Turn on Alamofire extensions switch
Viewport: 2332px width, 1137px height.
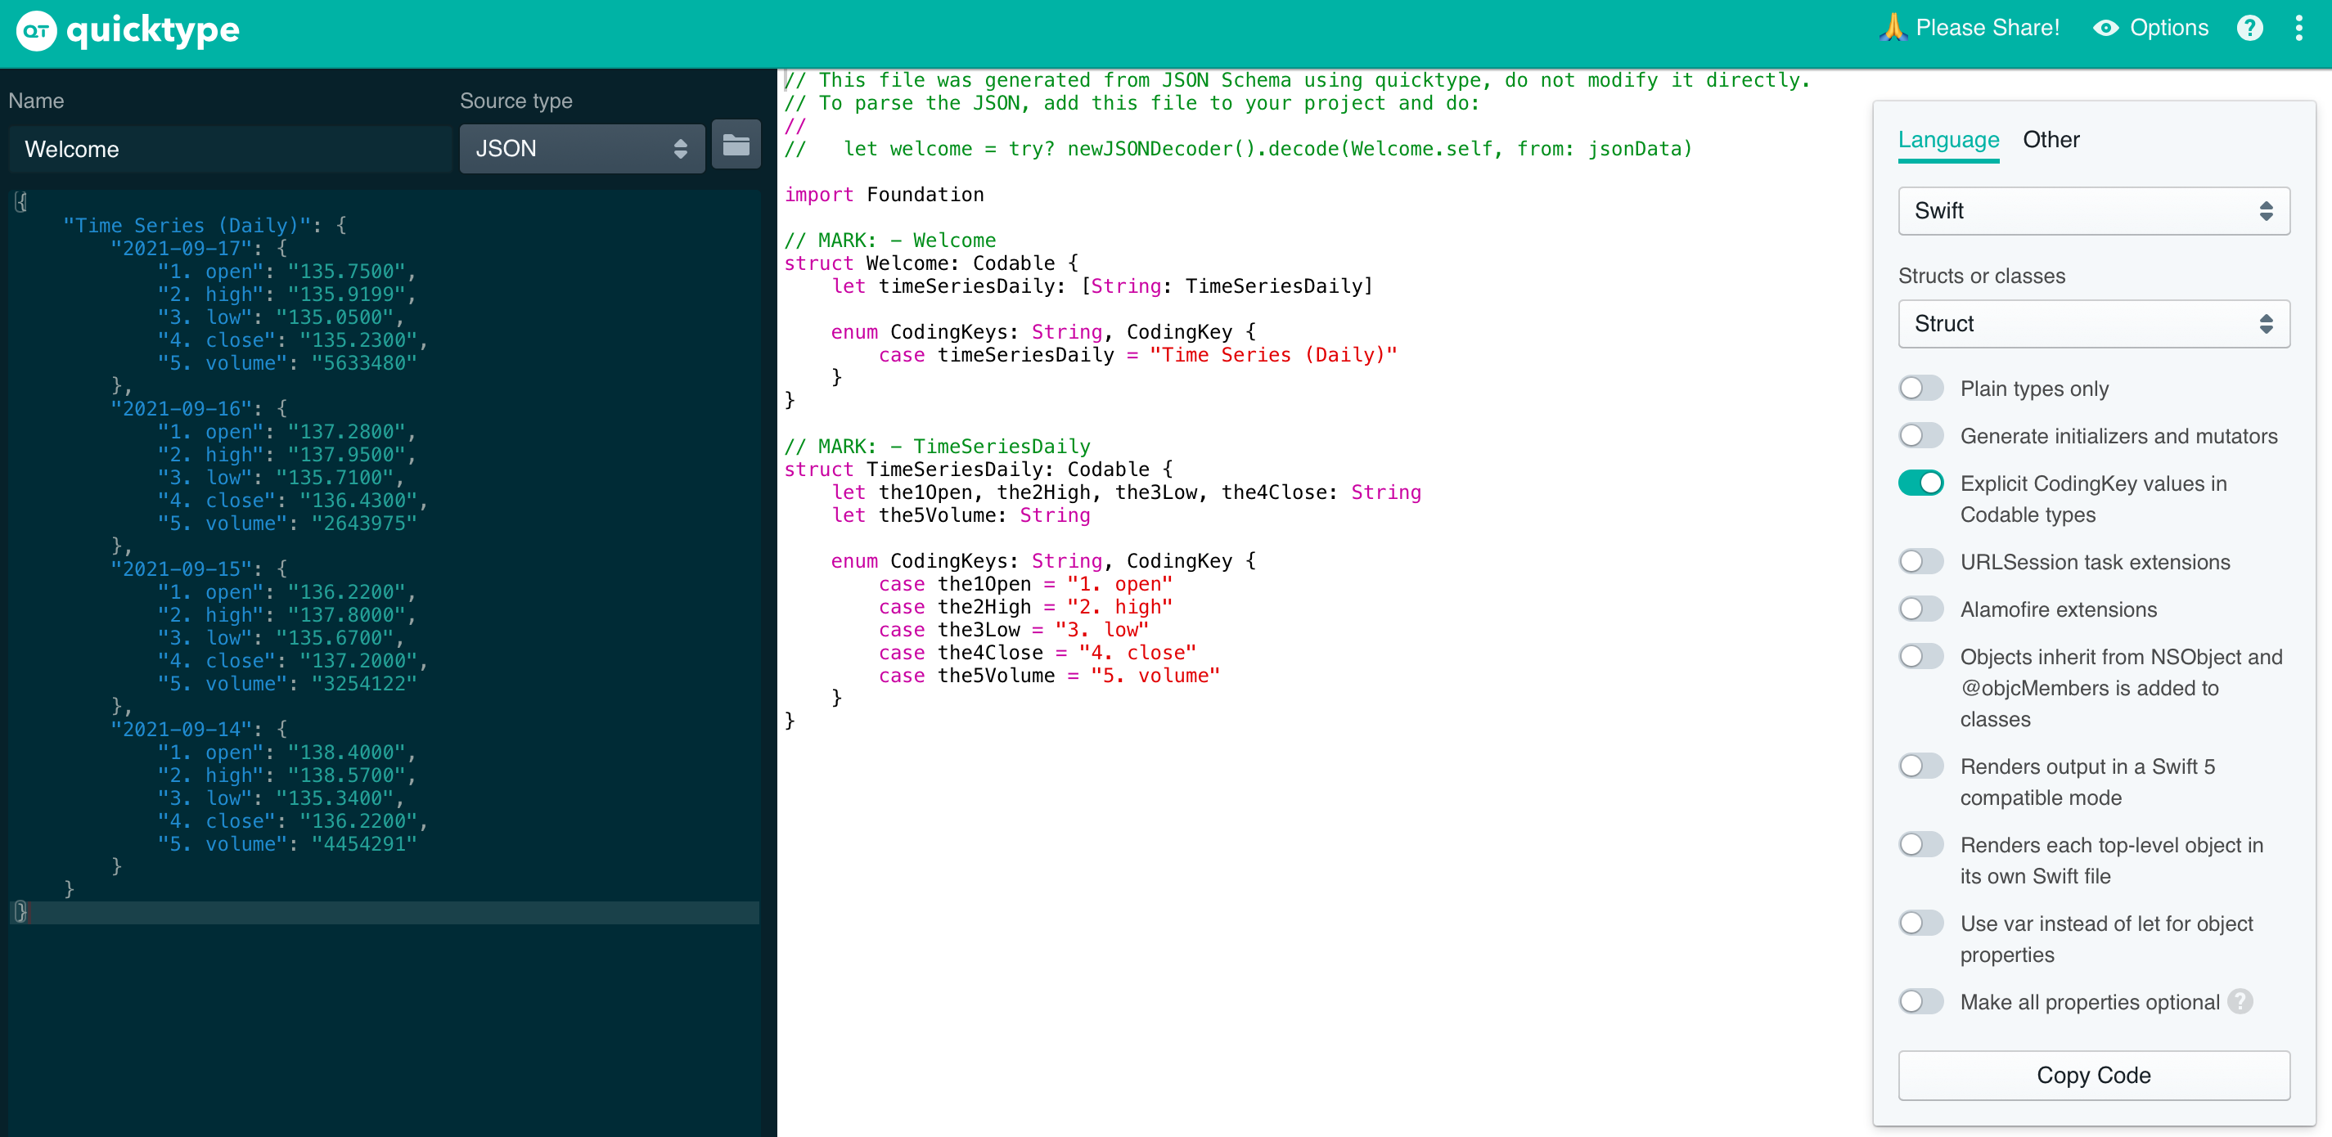pos(1920,609)
